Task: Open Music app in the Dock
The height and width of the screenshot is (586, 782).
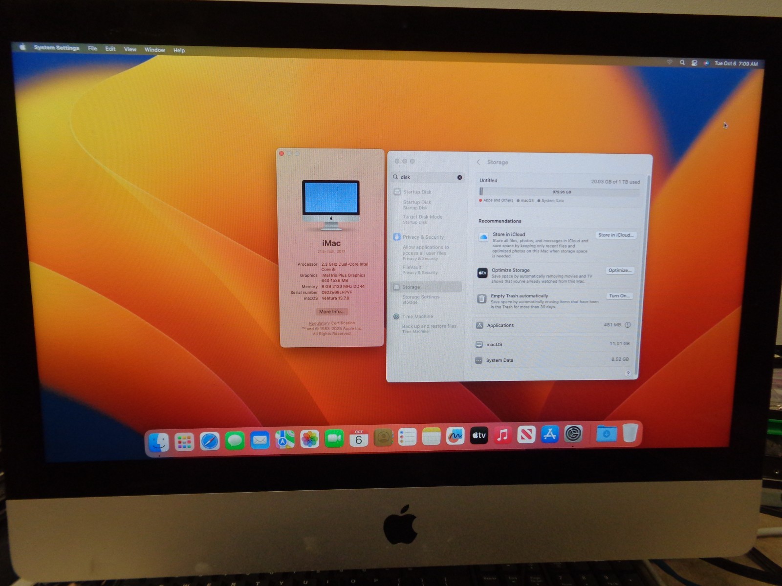Action: point(502,435)
